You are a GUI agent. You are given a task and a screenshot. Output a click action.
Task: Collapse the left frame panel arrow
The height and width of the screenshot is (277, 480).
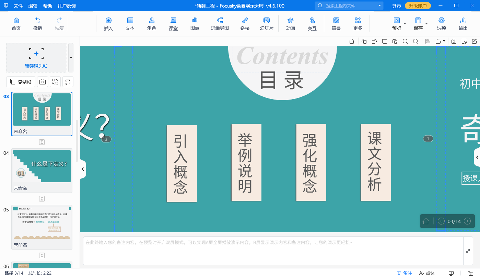[x=83, y=169]
